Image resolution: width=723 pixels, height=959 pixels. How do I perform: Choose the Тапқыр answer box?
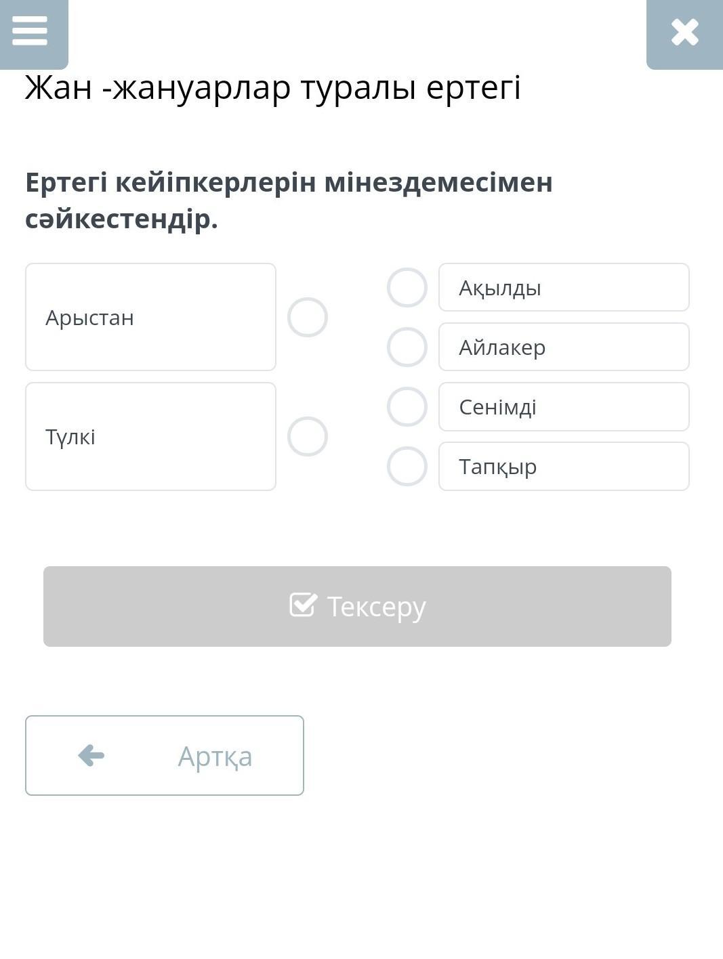[564, 467]
